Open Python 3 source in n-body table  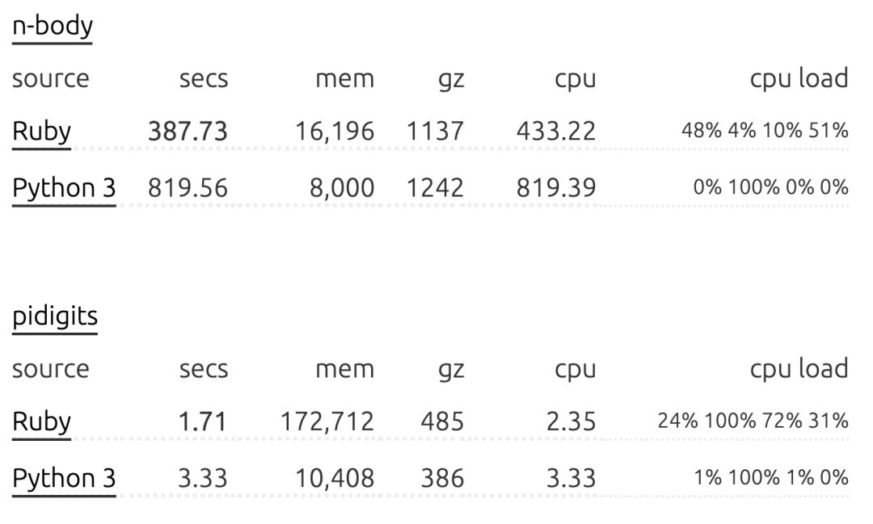pyautogui.click(x=64, y=188)
